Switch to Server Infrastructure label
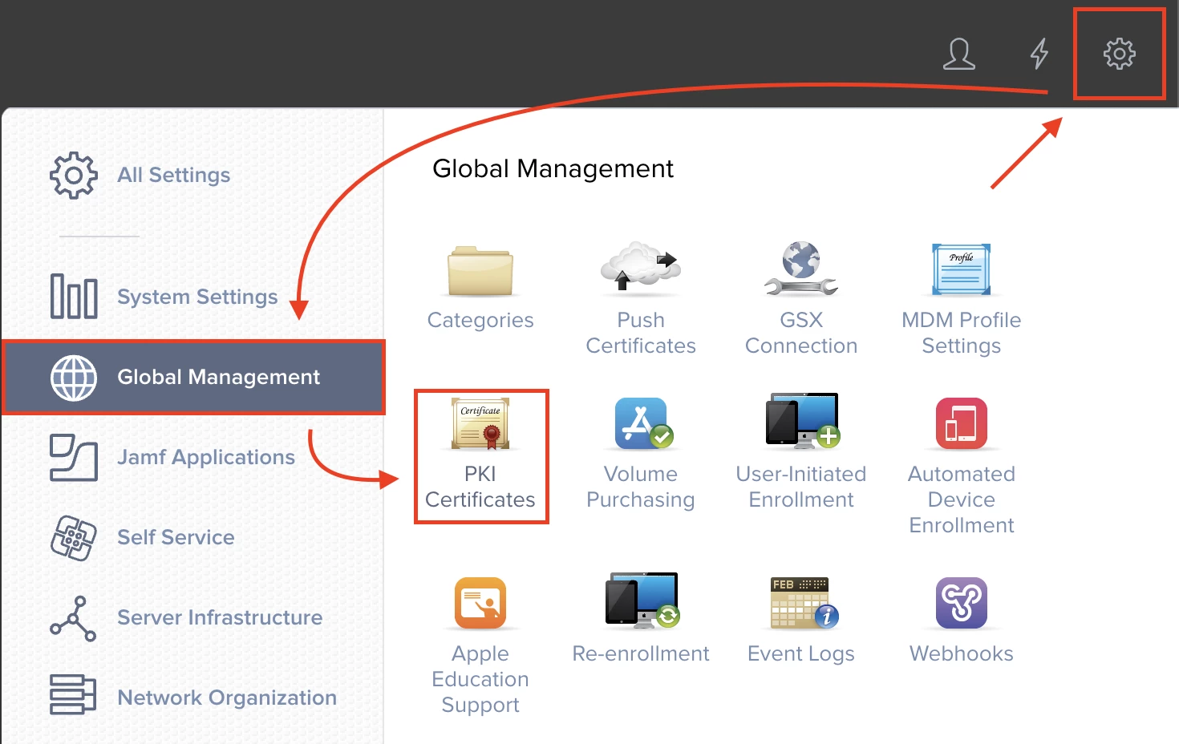1179x744 pixels. click(220, 617)
